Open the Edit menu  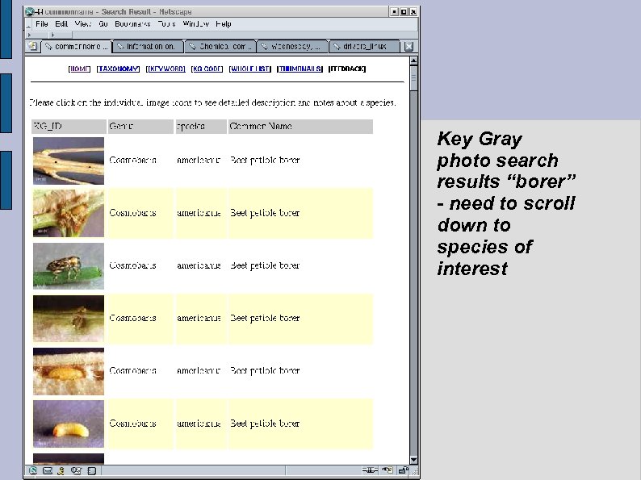[x=61, y=24]
